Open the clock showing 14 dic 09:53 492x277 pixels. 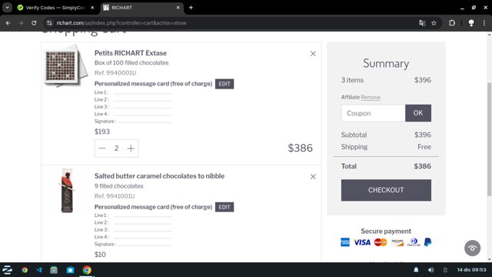pos(471,270)
